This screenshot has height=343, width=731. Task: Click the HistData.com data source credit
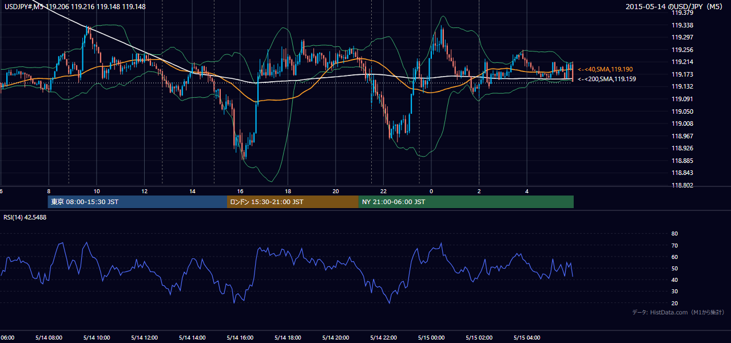tap(678, 312)
